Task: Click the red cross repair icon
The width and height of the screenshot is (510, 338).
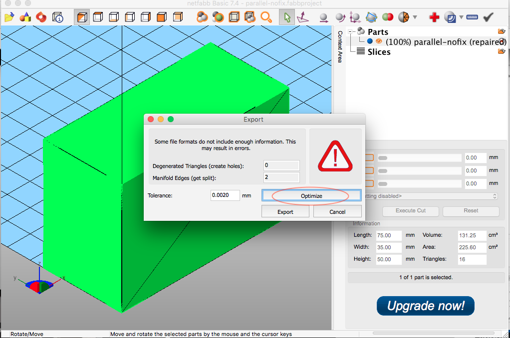Action: tap(434, 17)
